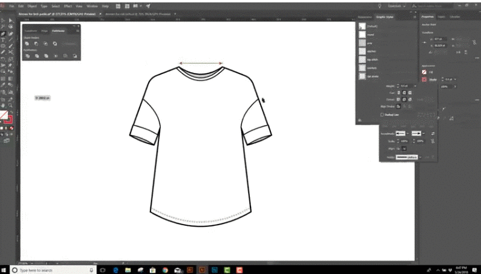Choose Miter Join corner option

[x=399, y=99]
